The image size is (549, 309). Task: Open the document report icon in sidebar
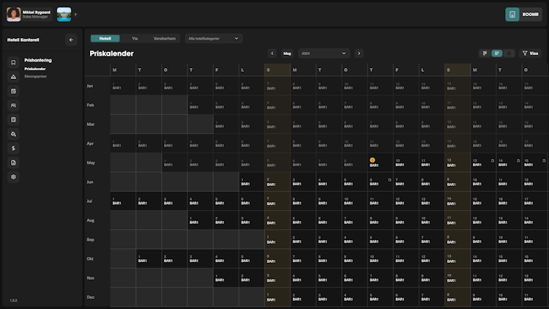(13, 163)
